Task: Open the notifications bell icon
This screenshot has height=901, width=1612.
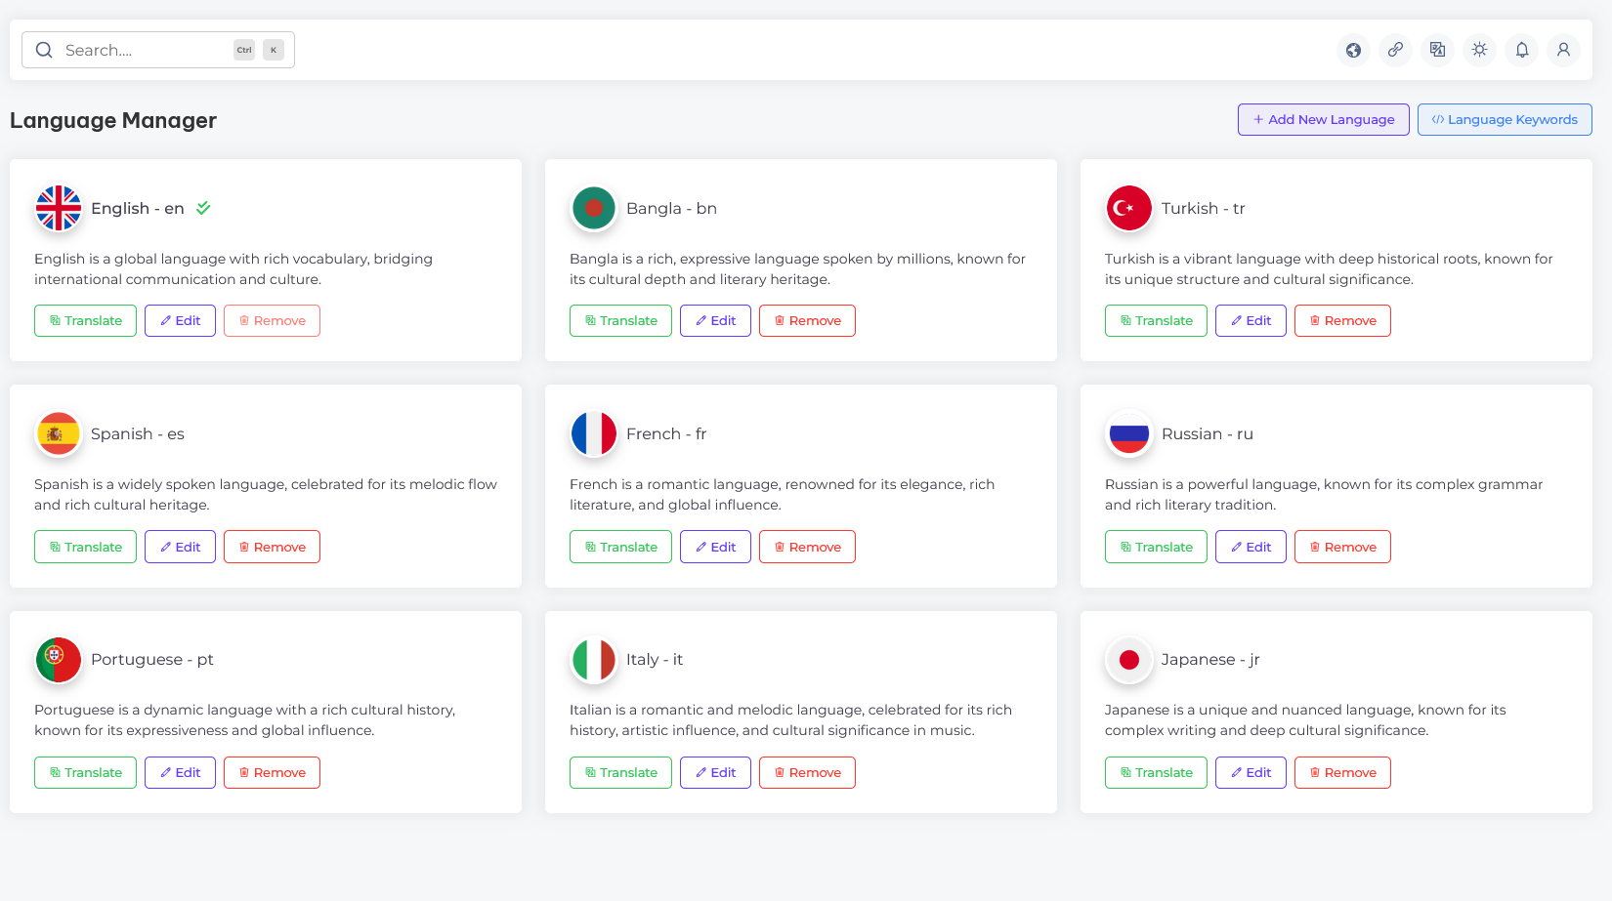Action: click(x=1521, y=50)
